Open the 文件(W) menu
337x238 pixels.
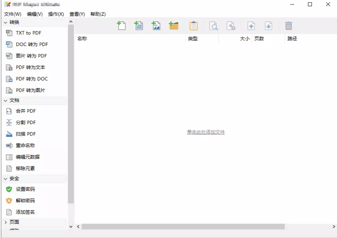click(13, 14)
